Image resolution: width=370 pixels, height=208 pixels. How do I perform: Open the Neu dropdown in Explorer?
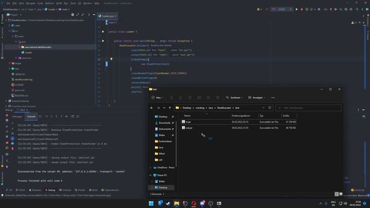coord(157,98)
